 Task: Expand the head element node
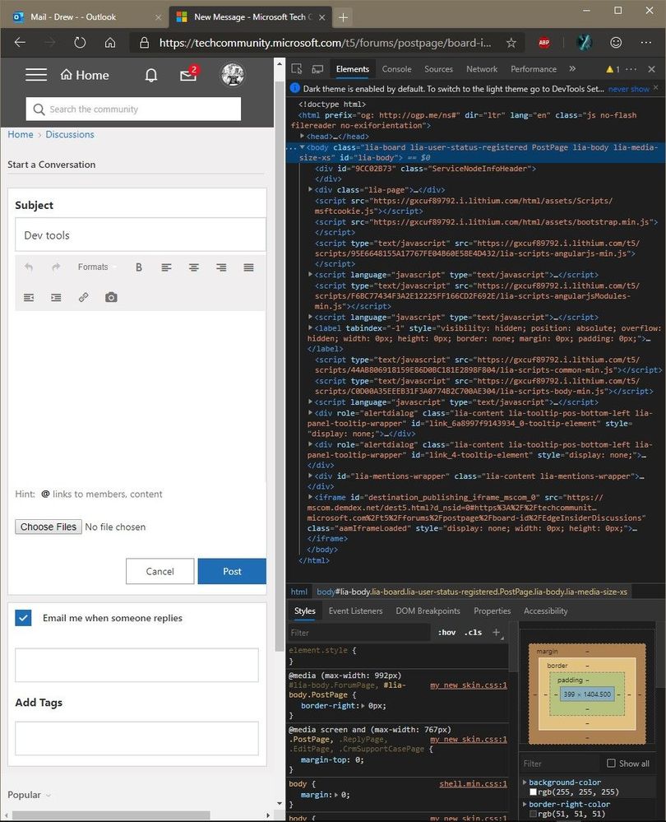[303, 137]
